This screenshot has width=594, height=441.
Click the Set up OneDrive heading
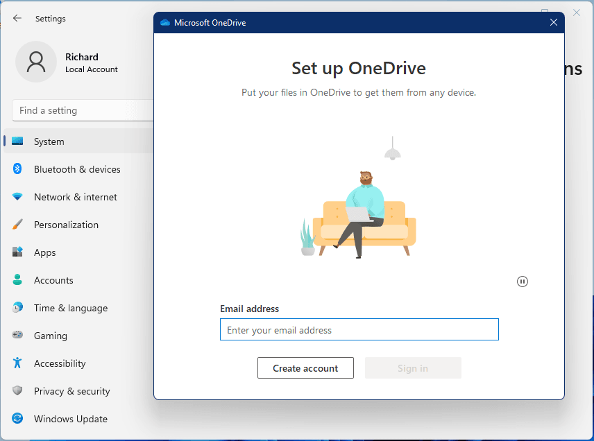tap(359, 69)
